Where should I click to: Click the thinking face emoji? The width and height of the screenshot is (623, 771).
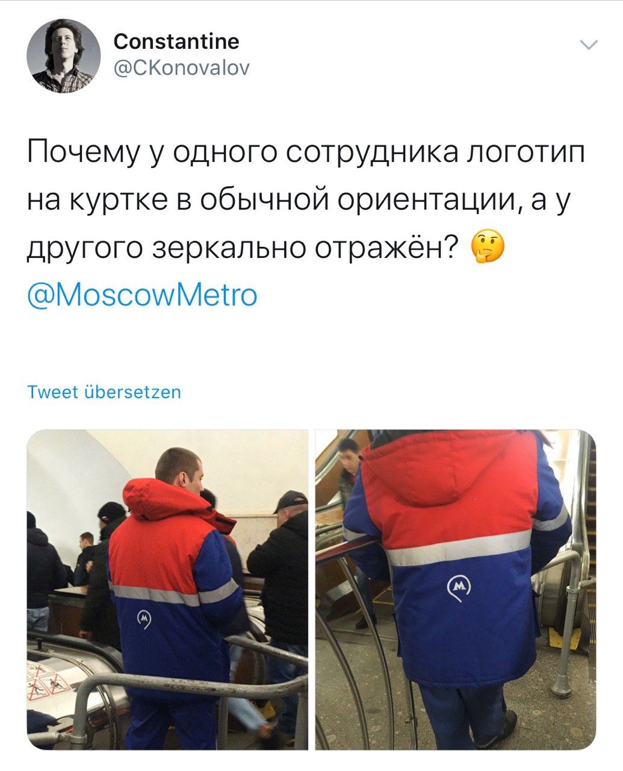pos(487,249)
